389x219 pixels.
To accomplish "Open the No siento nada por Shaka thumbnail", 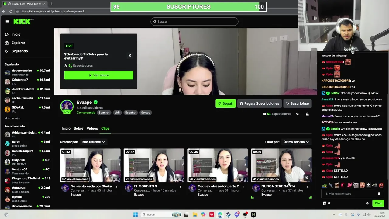I will (x=90, y=165).
